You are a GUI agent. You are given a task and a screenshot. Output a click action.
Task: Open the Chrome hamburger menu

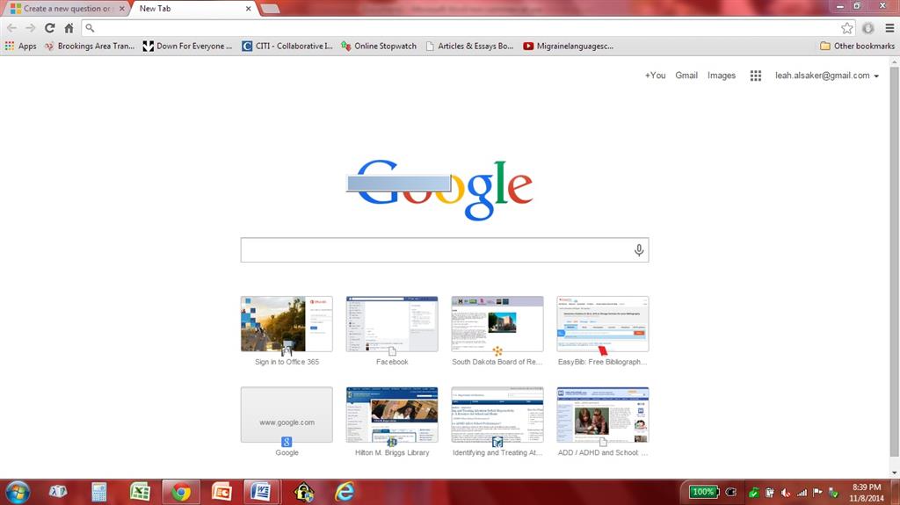click(x=889, y=27)
